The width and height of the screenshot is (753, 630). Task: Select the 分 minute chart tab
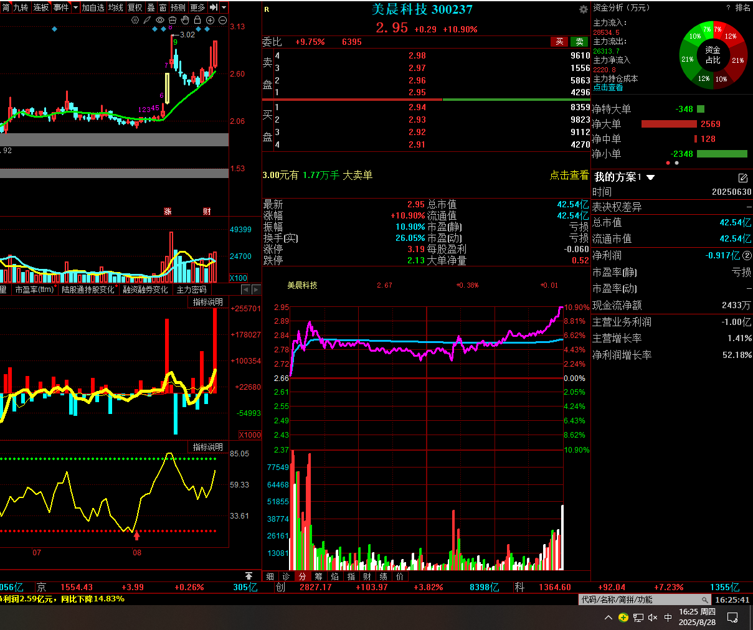pos(303,576)
